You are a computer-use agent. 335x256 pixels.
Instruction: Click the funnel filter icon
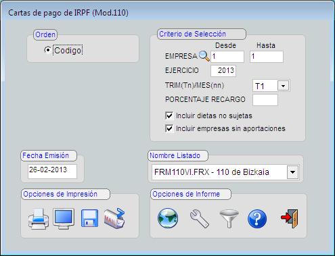pos(229,219)
